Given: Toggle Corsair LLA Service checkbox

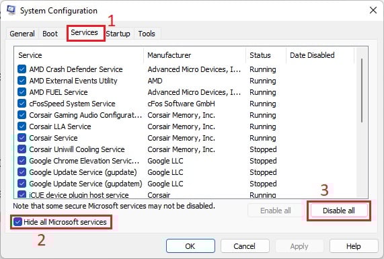Looking at the screenshot, I should pos(22,126).
